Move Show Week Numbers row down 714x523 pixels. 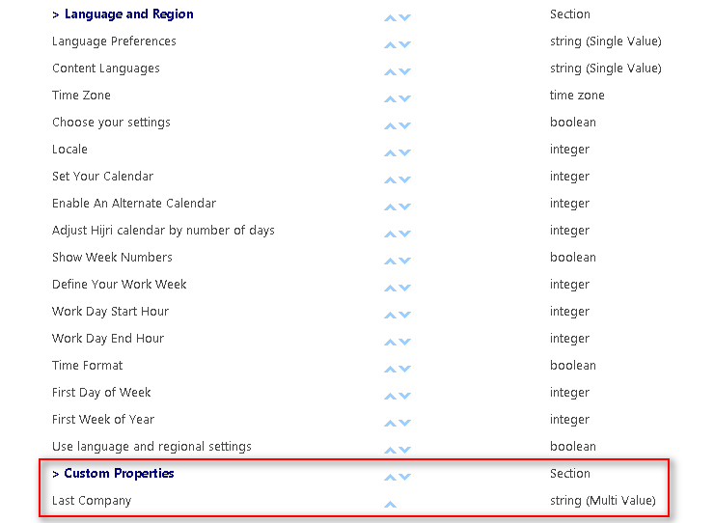(x=404, y=261)
